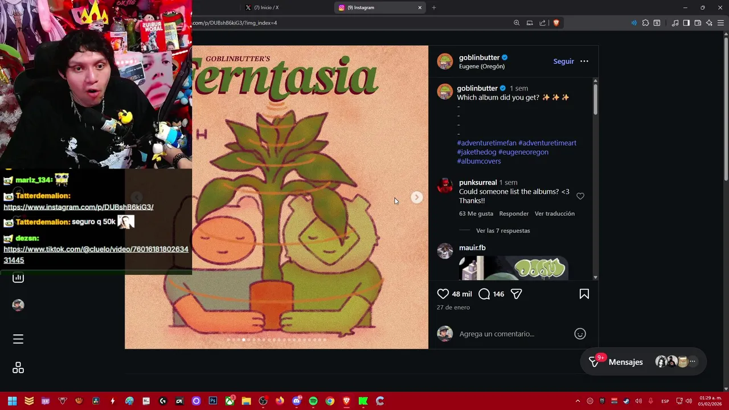Close the Instagram browser tab
Viewport: 729px width, 410px height.
(420, 7)
